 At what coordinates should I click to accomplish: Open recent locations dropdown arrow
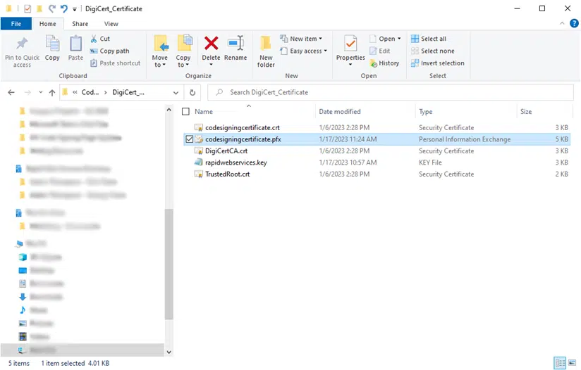pyautogui.click(x=40, y=92)
